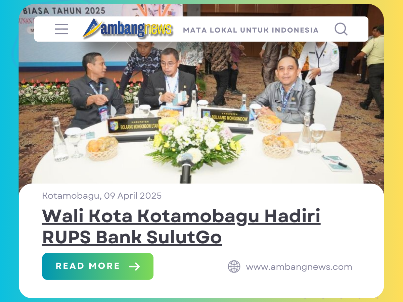Open headline Wali Kota Kotamobagu Hadiri
The height and width of the screenshot is (302, 403).
coord(181,216)
